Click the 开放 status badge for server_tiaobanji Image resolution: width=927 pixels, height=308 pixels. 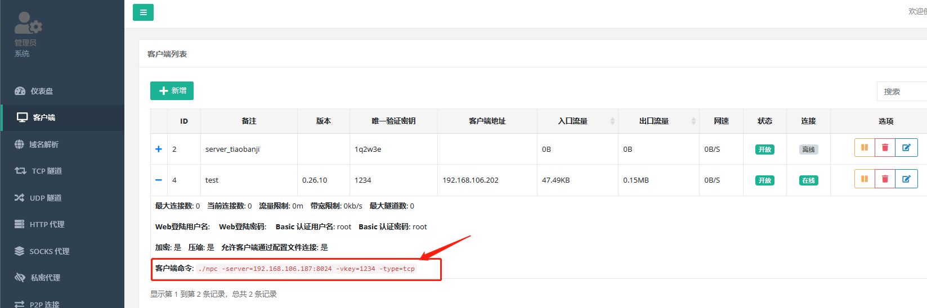point(764,150)
